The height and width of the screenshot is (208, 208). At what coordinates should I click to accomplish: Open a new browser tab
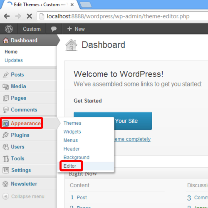coord(86,5)
